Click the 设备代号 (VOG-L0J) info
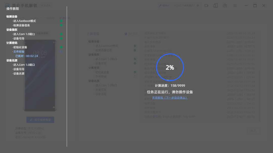Screen dimensions: 273x153 [28, 133]
